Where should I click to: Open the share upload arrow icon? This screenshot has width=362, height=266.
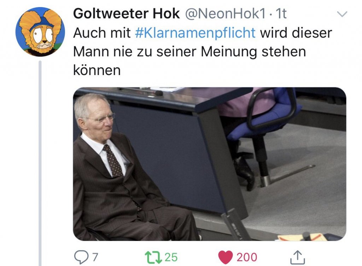[x=297, y=257]
